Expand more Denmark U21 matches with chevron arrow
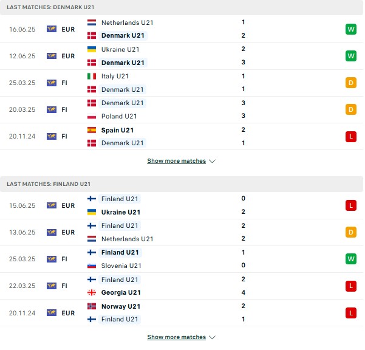Viewport: 365px width, 350px height. tap(212, 161)
